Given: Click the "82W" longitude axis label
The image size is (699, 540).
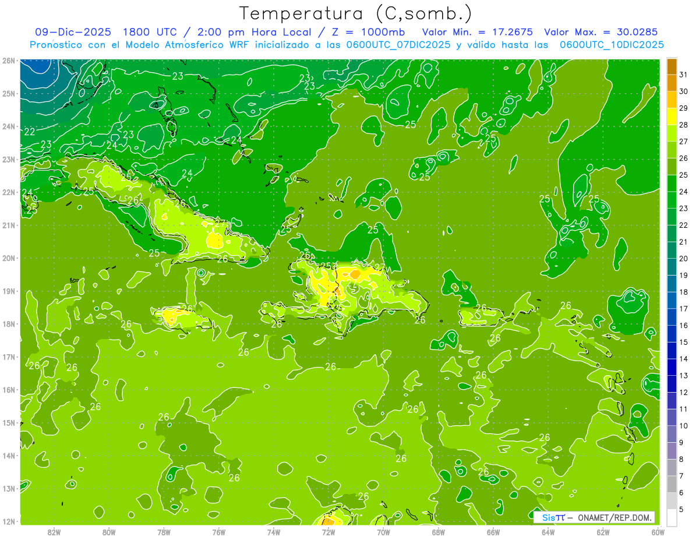Looking at the screenshot, I should point(54,532).
